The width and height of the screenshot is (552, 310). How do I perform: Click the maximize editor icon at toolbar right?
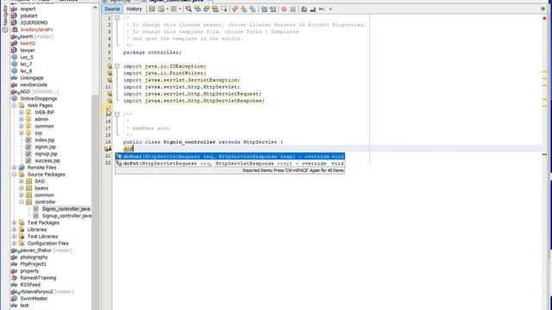(x=543, y=9)
